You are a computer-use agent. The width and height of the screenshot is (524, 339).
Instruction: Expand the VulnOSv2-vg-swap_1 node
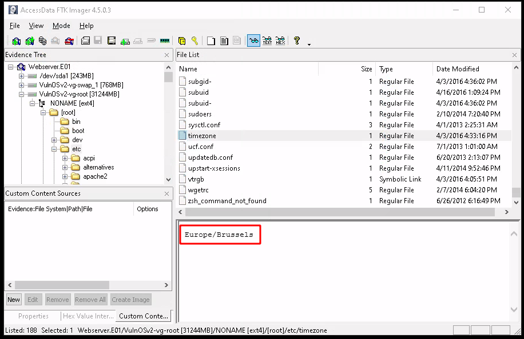pos(21,86)
